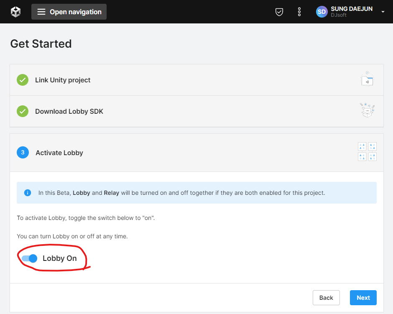Click the info icon in the Beta notice

27,193
